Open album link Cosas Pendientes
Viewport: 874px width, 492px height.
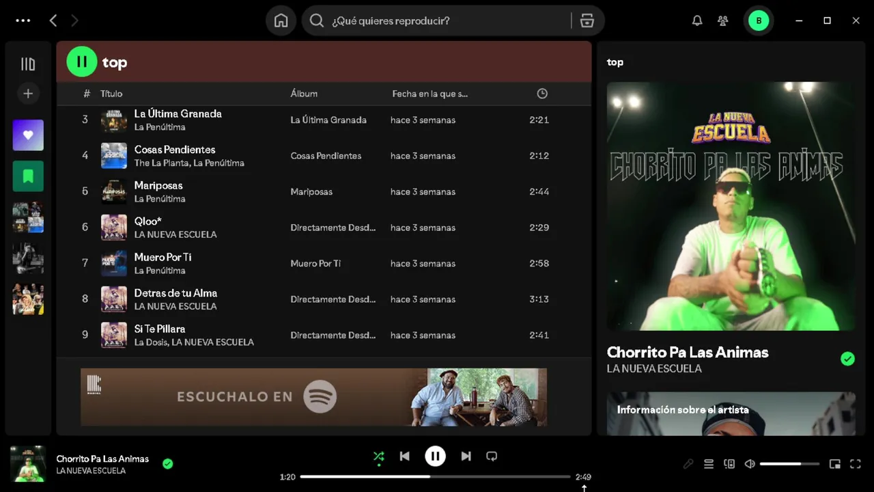tap(326, 156)
